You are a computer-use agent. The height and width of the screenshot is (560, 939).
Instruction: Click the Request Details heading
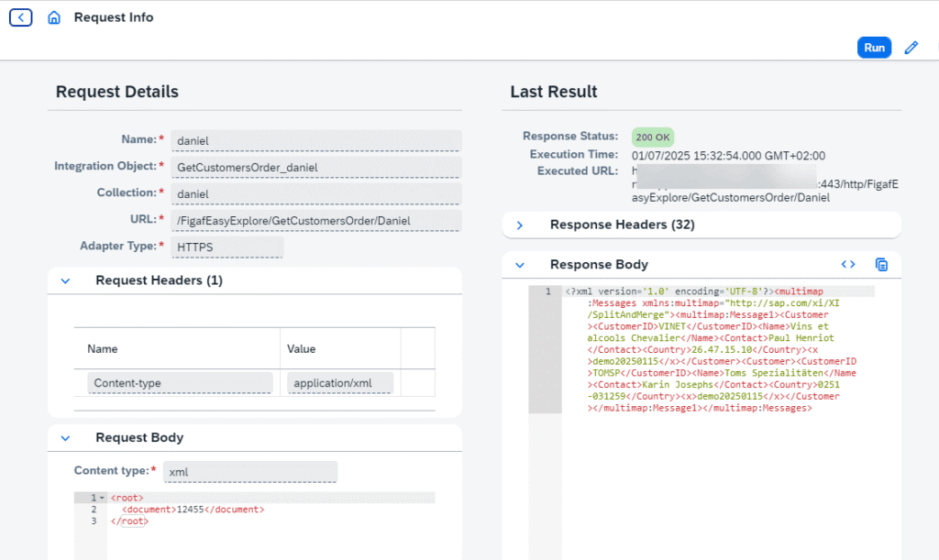click(x=117, y=92)
